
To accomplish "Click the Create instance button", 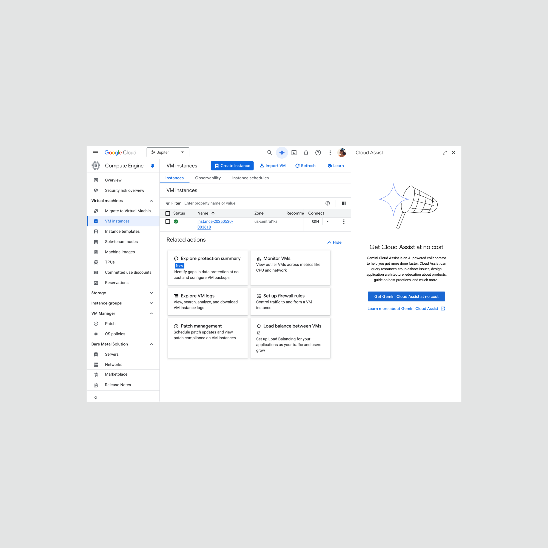I will (x=232, y=166).
